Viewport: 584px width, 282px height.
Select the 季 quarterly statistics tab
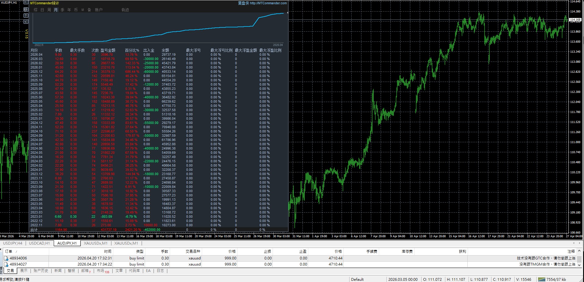click(x=62, y=10)
